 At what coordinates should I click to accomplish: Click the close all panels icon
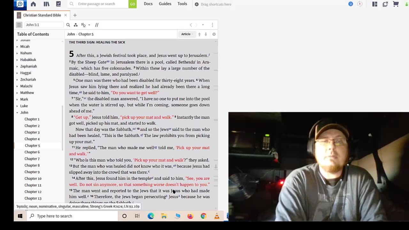coord(385,4)
